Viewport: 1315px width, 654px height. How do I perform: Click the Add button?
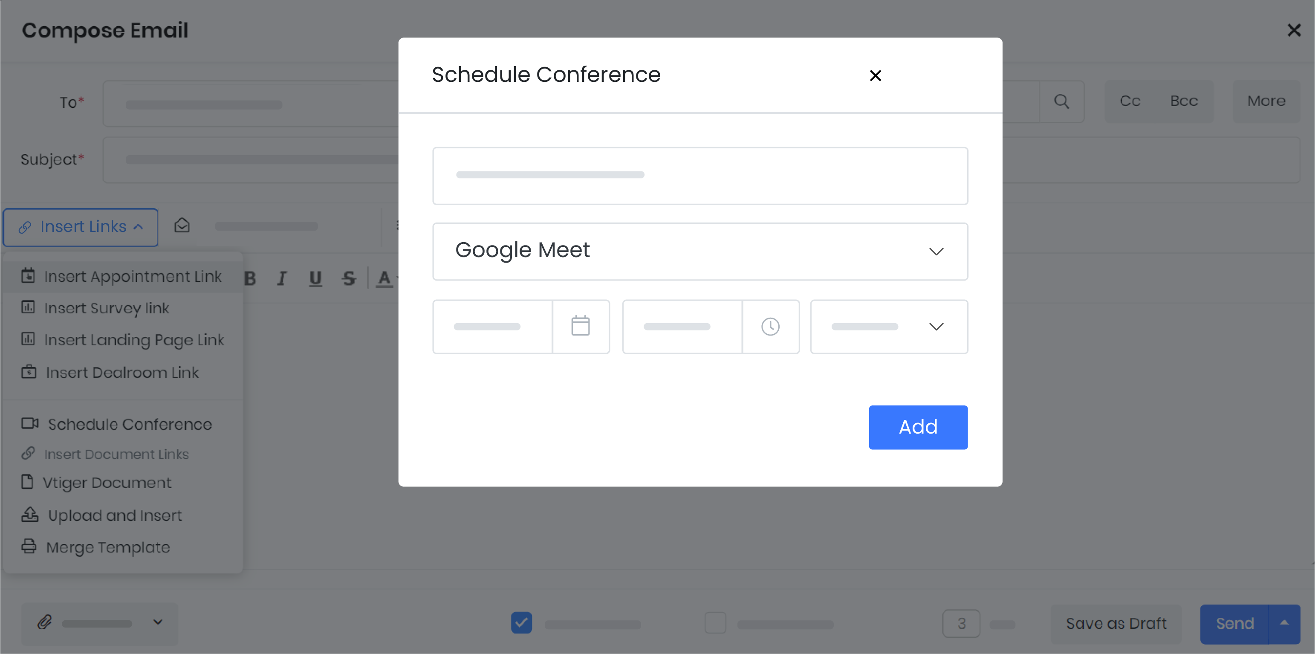(x=918, y=427)
